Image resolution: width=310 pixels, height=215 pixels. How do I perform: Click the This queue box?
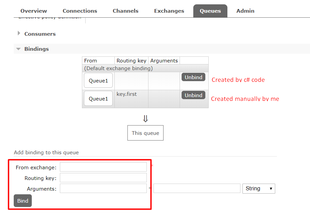(x=145, y=133)
